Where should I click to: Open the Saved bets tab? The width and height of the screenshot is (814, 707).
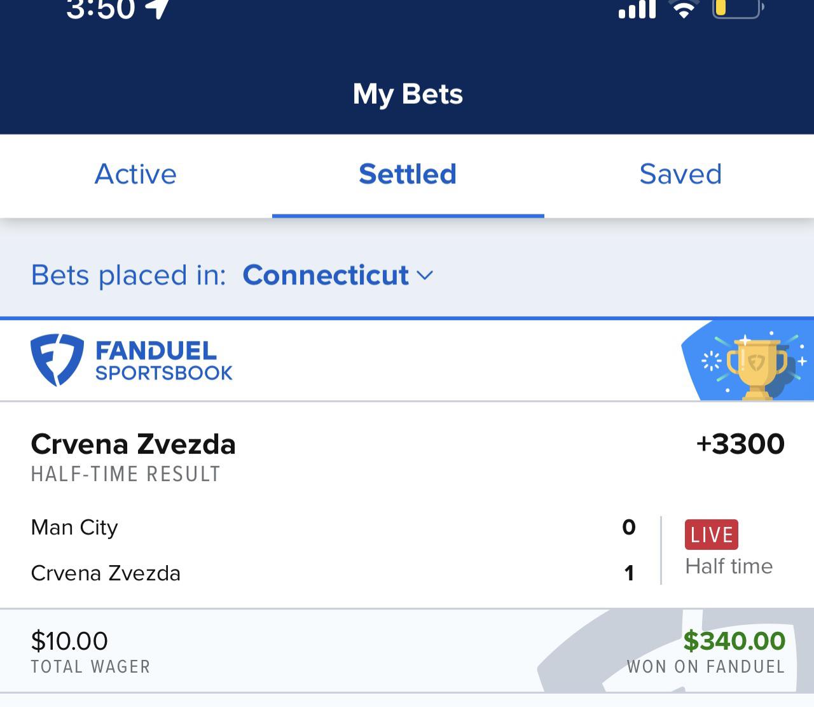pos(680,174)
